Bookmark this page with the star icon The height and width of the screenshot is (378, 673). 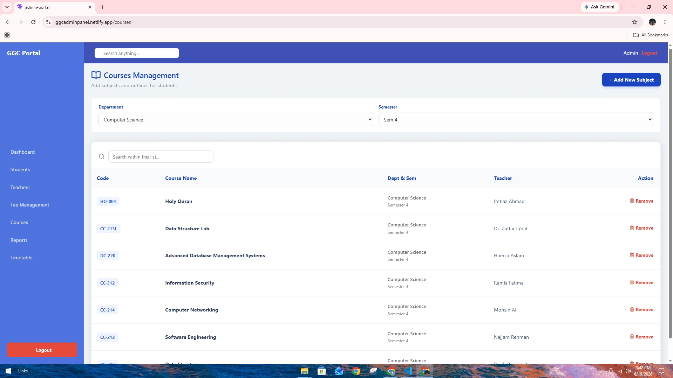pyautogui.click(x=635, y=22)
